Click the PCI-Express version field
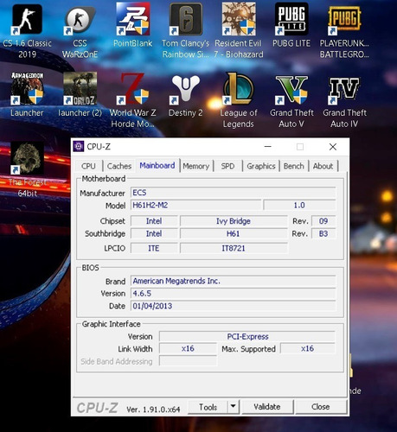Image resolution: width=397 pixels, height=432 pixels. tap(247, 336)
